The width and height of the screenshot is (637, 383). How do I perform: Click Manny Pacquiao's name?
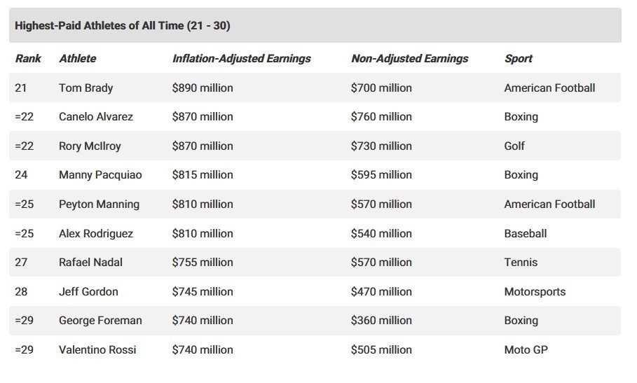point(100,175)
